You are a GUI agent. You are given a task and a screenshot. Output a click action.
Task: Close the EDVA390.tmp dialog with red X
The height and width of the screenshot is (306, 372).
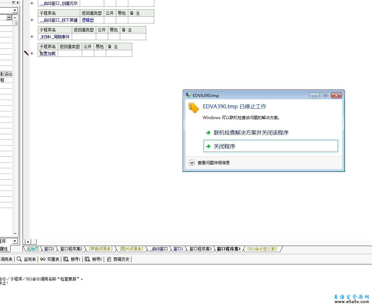[x=336, y=96]
